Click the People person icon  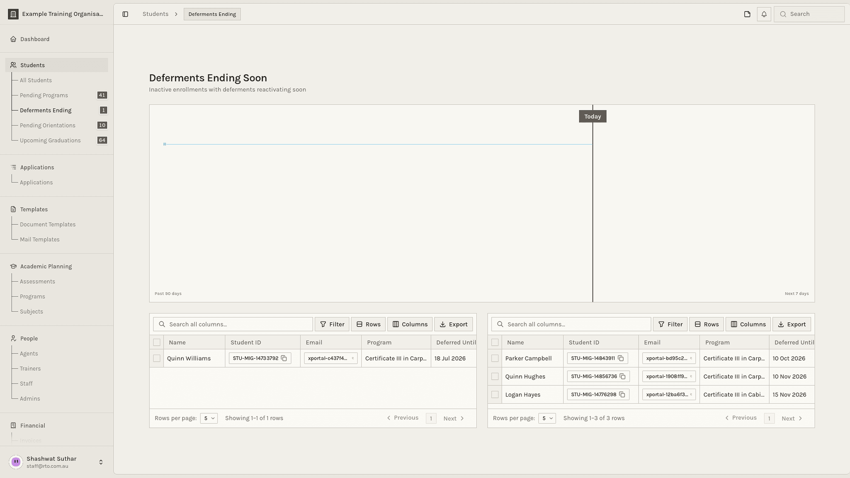pyautogui.click(x=13, y=339)
